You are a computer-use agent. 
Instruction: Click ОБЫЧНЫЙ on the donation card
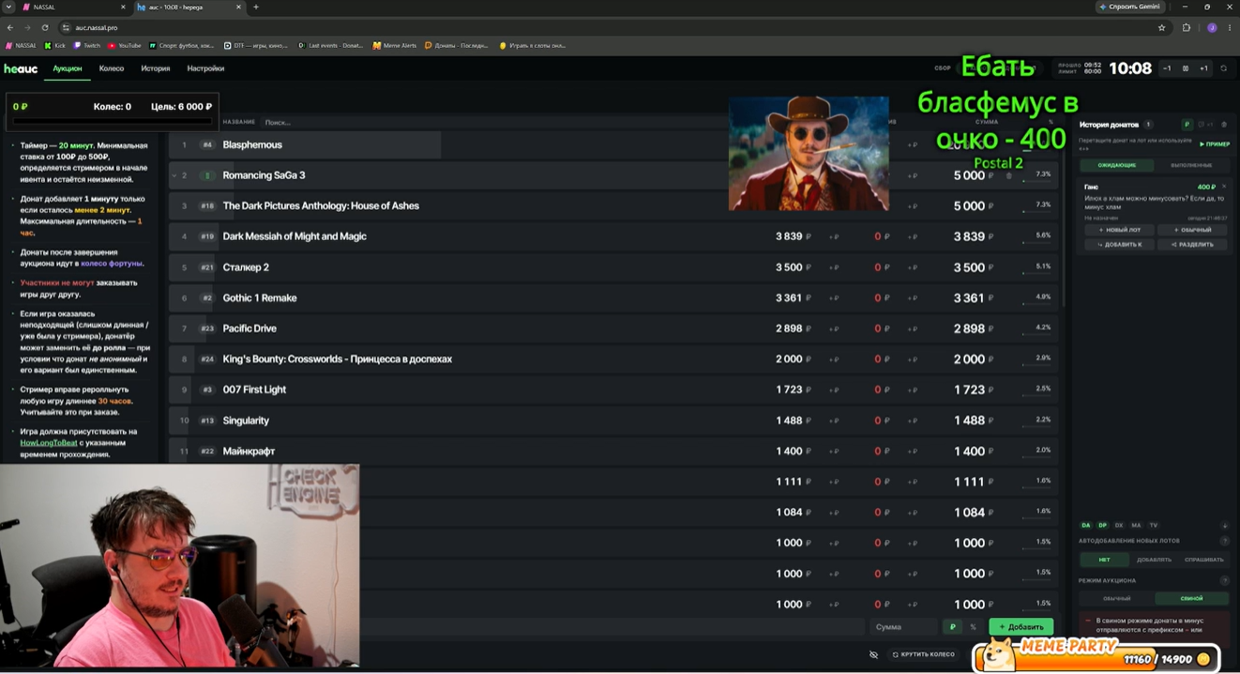(x=1192, y=230)
